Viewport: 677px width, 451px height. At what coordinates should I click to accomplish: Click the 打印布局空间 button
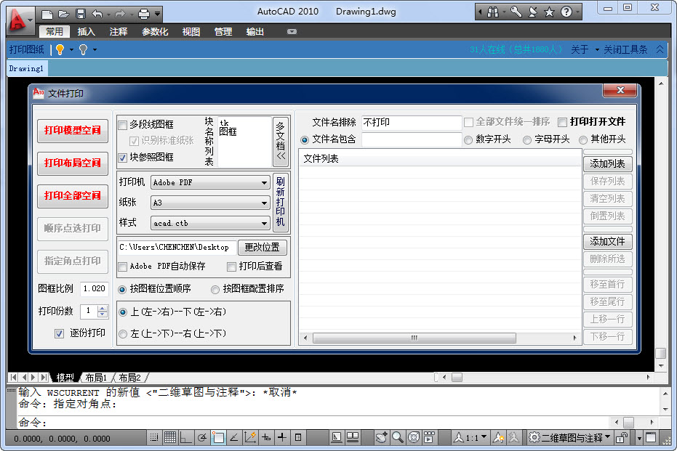point(73,163)
